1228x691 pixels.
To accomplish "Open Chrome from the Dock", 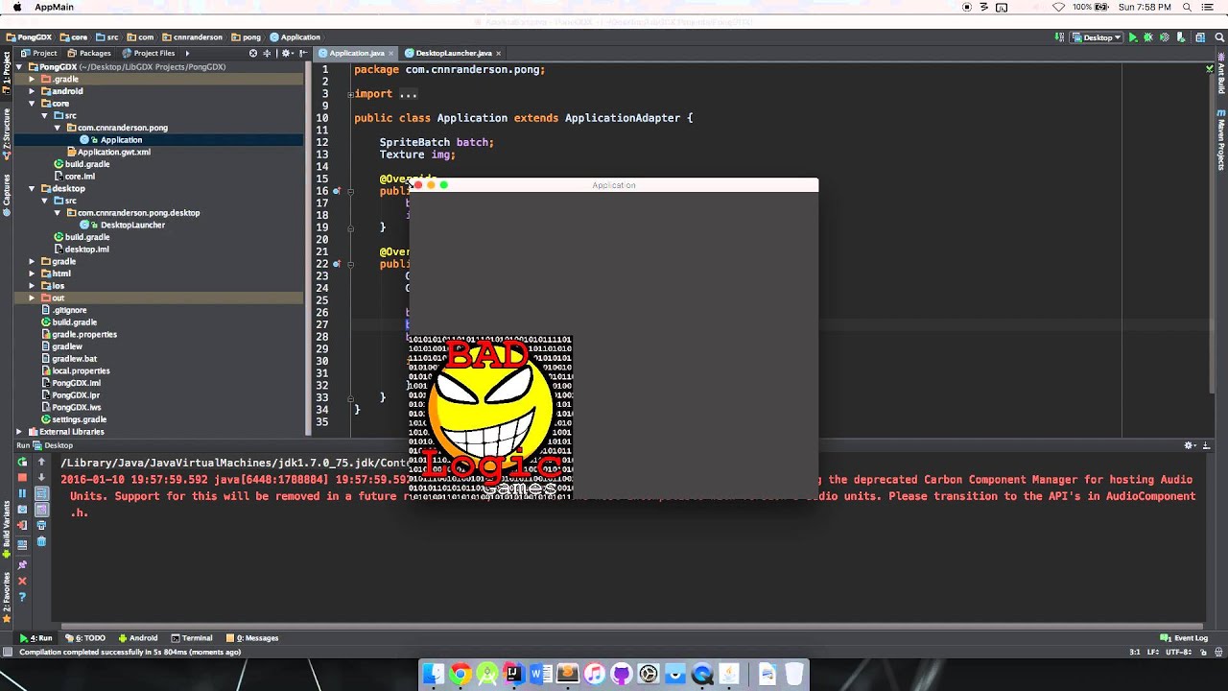I will tap(460, 675).
